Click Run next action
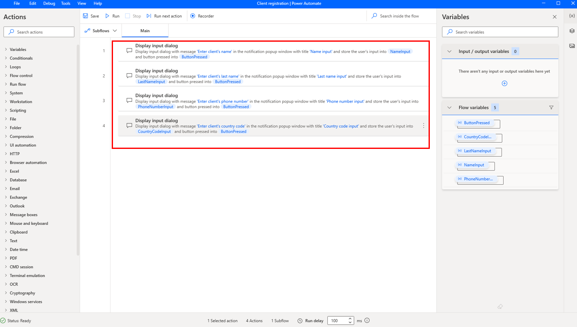Image resolution: width=577 pixels, height=327 pixels. [164, 16]
